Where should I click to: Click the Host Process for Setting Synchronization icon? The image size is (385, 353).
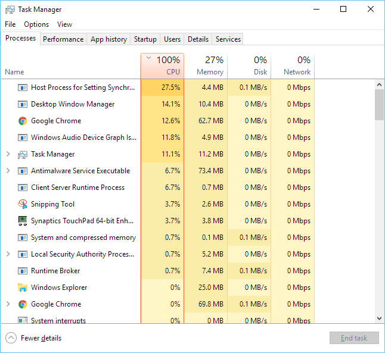23,88
